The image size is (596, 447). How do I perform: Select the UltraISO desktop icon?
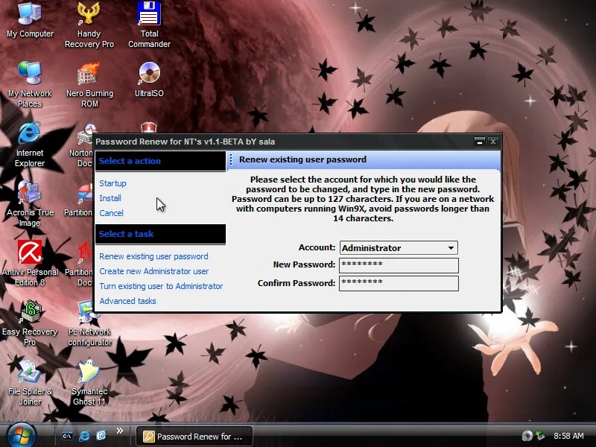click(x=149, y=79)
